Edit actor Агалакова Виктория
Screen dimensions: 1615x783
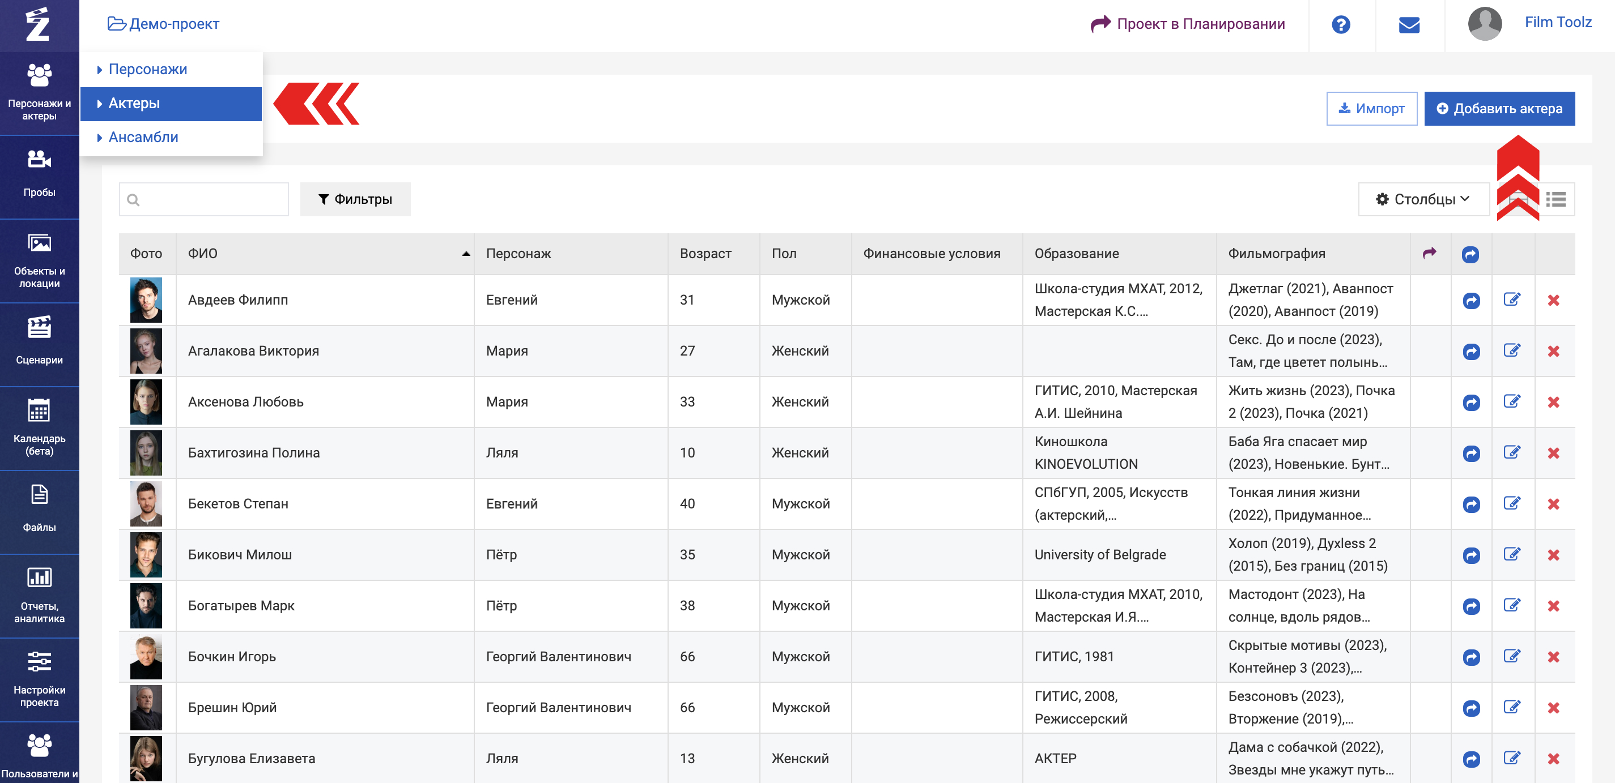point(1511,350)
